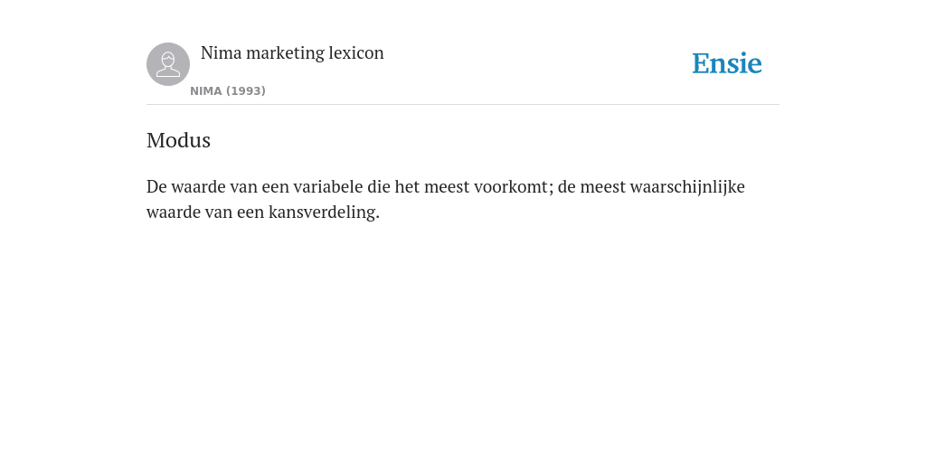Click the word 'Nima' in the author title

coord(222,53)
